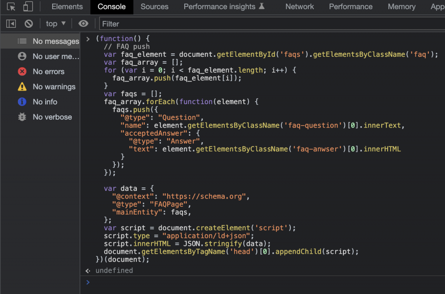Open the Performance tab
The width and height of the screenshot is (445, 294).
coord(351,7)
